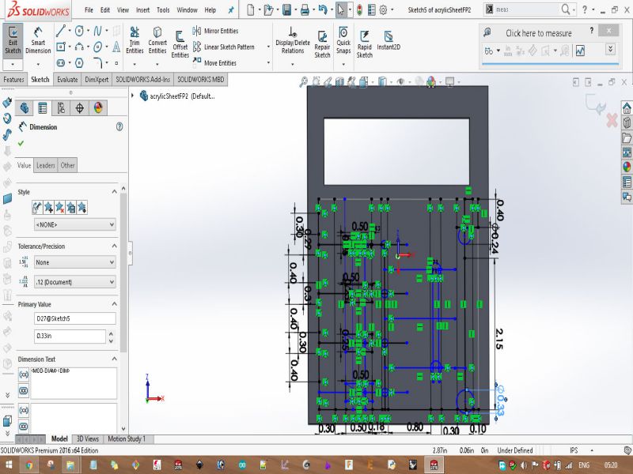The image size is (633, 474).
Task: Open the Style <NONE> dropdown
Action: [x=74, y=224]
